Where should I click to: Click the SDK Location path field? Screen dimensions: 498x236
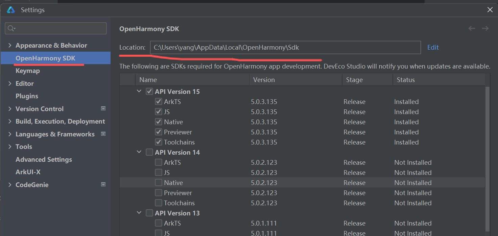pos(285,47)
